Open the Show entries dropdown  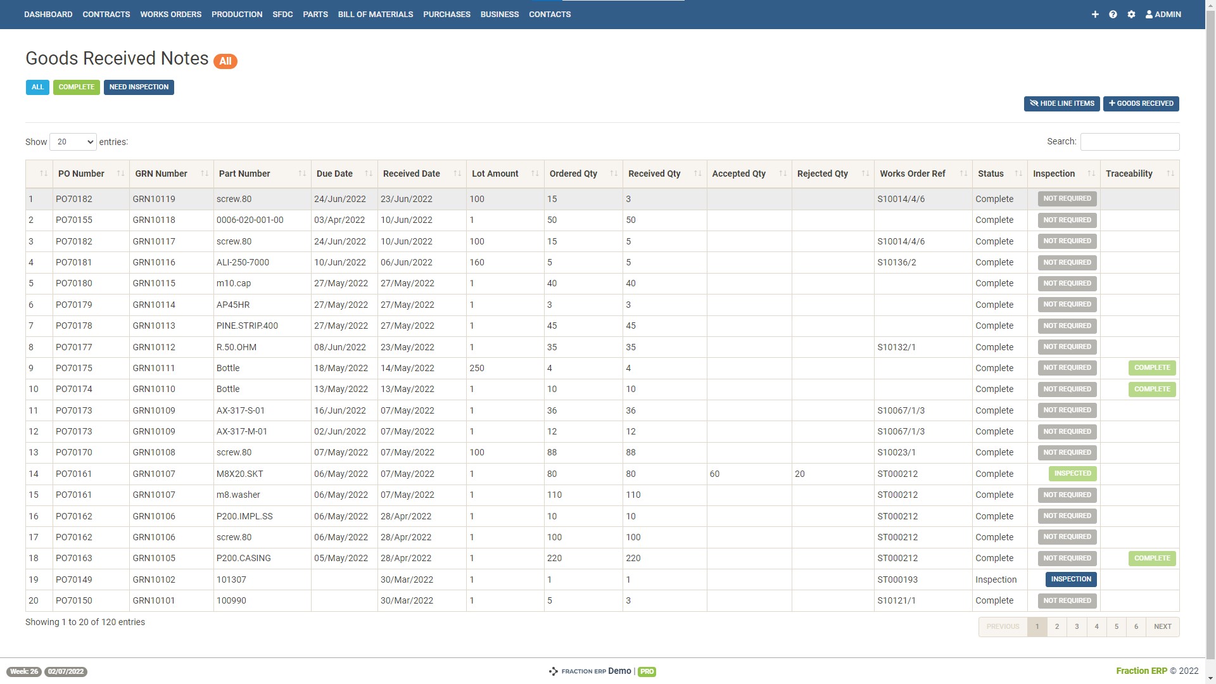tap(73, 142)
